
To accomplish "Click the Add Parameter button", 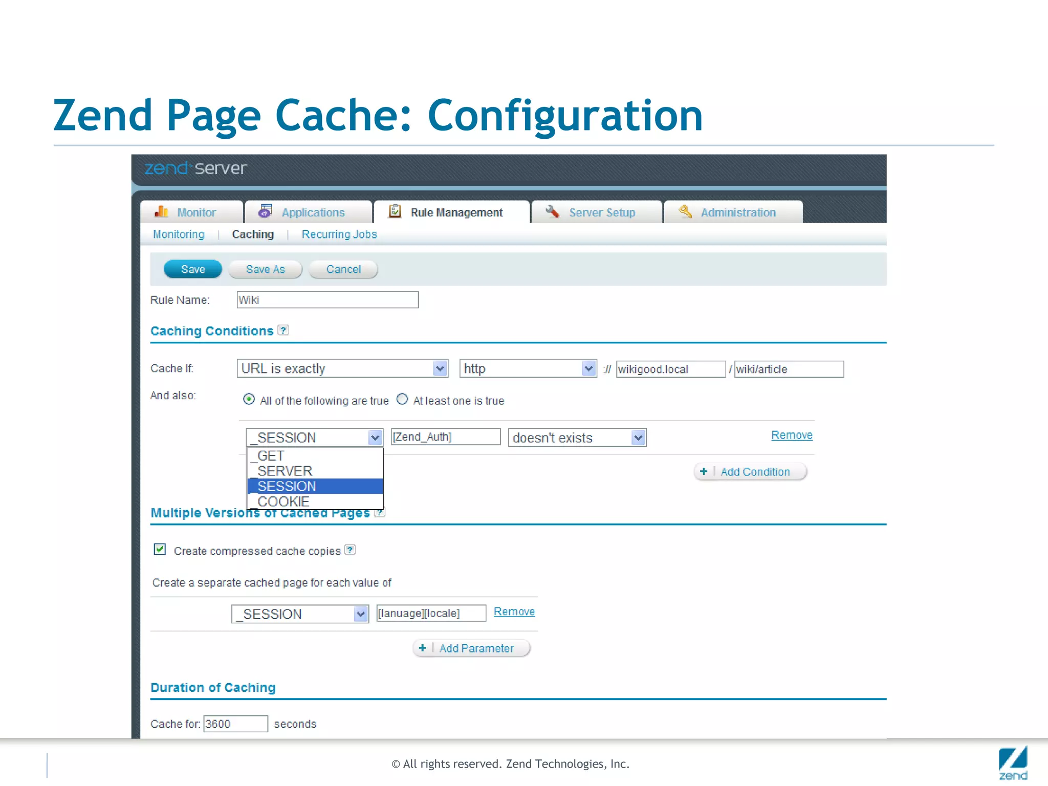I will [471, 648].
